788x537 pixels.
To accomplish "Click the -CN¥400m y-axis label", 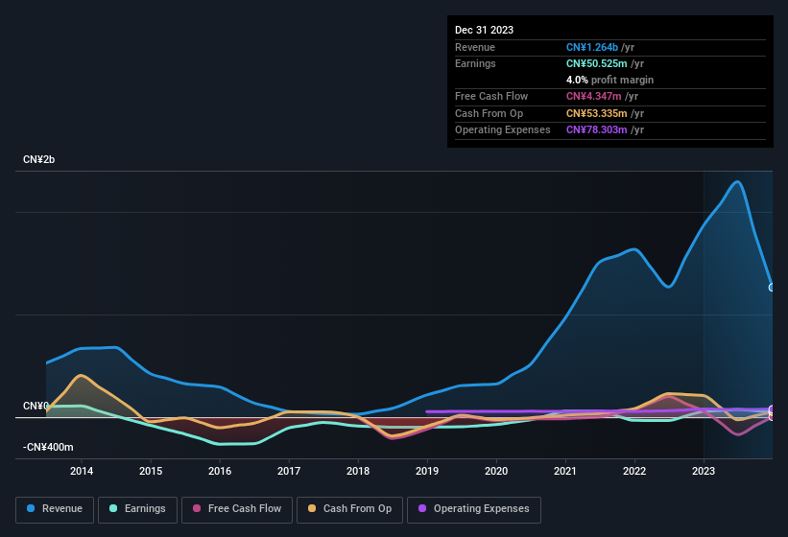I will pos(48,448).
